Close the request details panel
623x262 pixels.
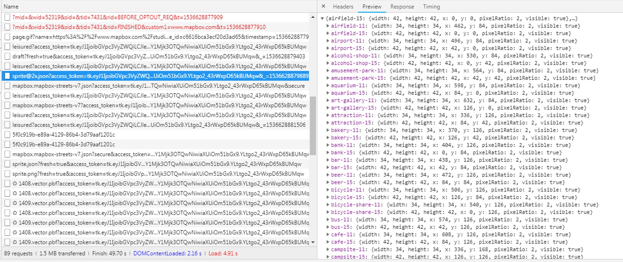pyautogui.click(x=323, y=6)
